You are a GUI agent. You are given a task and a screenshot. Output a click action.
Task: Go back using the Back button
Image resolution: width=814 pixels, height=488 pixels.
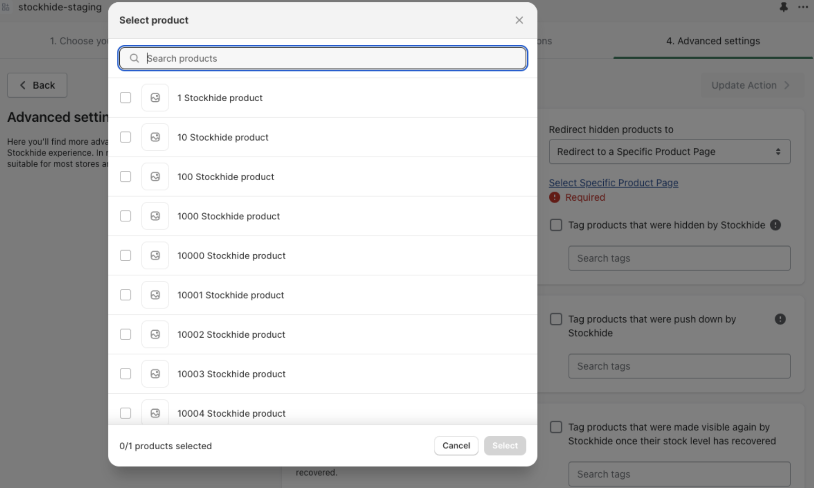[x=37, y=85]
